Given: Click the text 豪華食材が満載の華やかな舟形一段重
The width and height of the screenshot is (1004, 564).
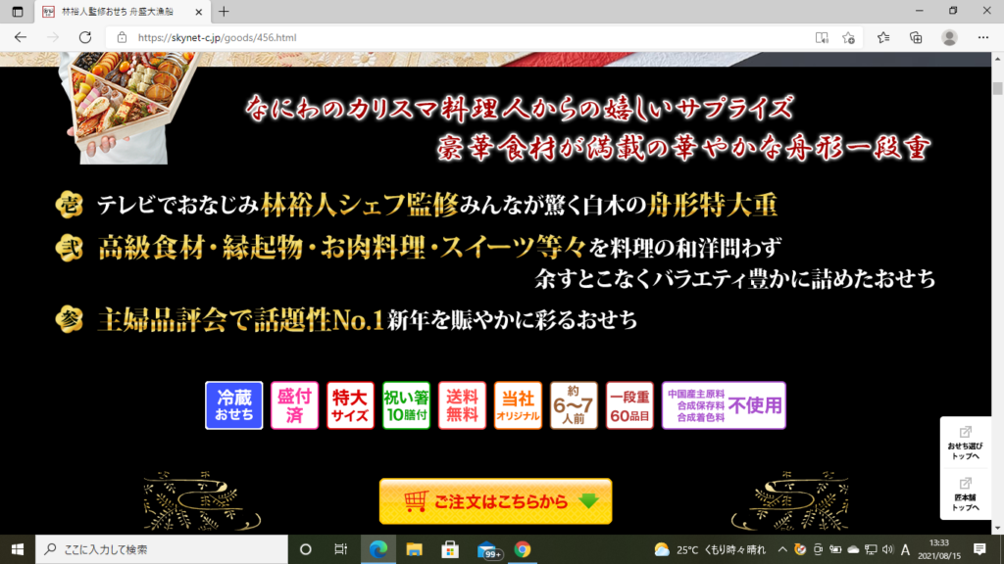Looking at the screenshot, I should [x=683, y=149].
